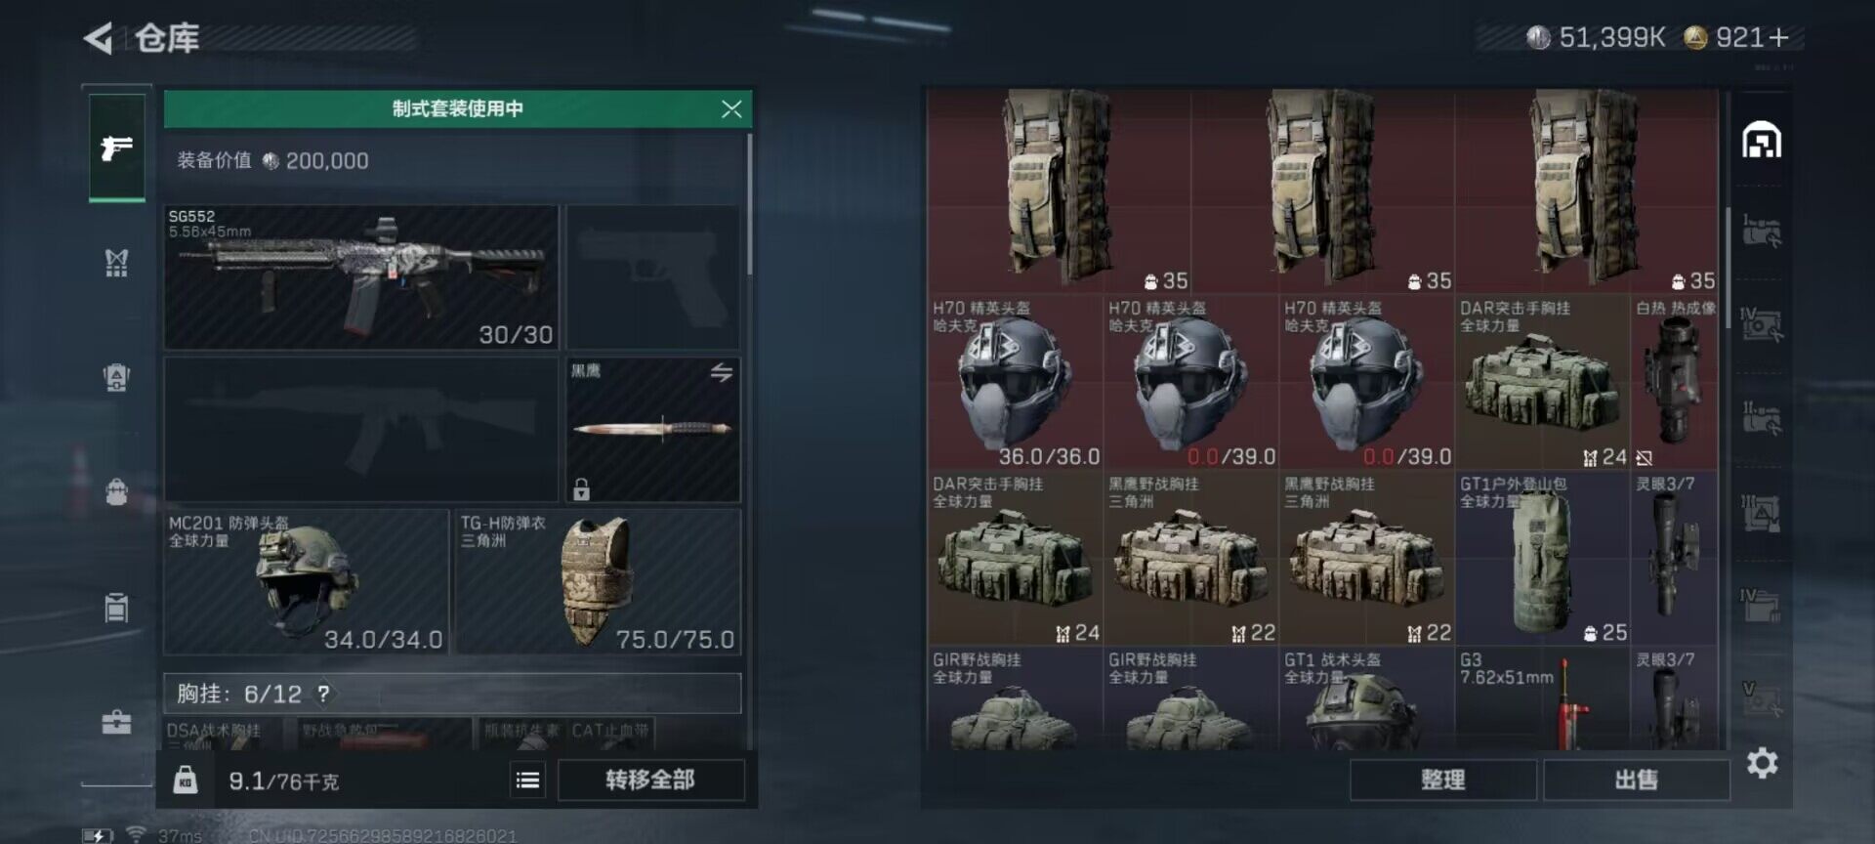This screenshot has width=1875, height=844.
Task: Go back using the arrow beside 仓库
Action: (98, 38)
